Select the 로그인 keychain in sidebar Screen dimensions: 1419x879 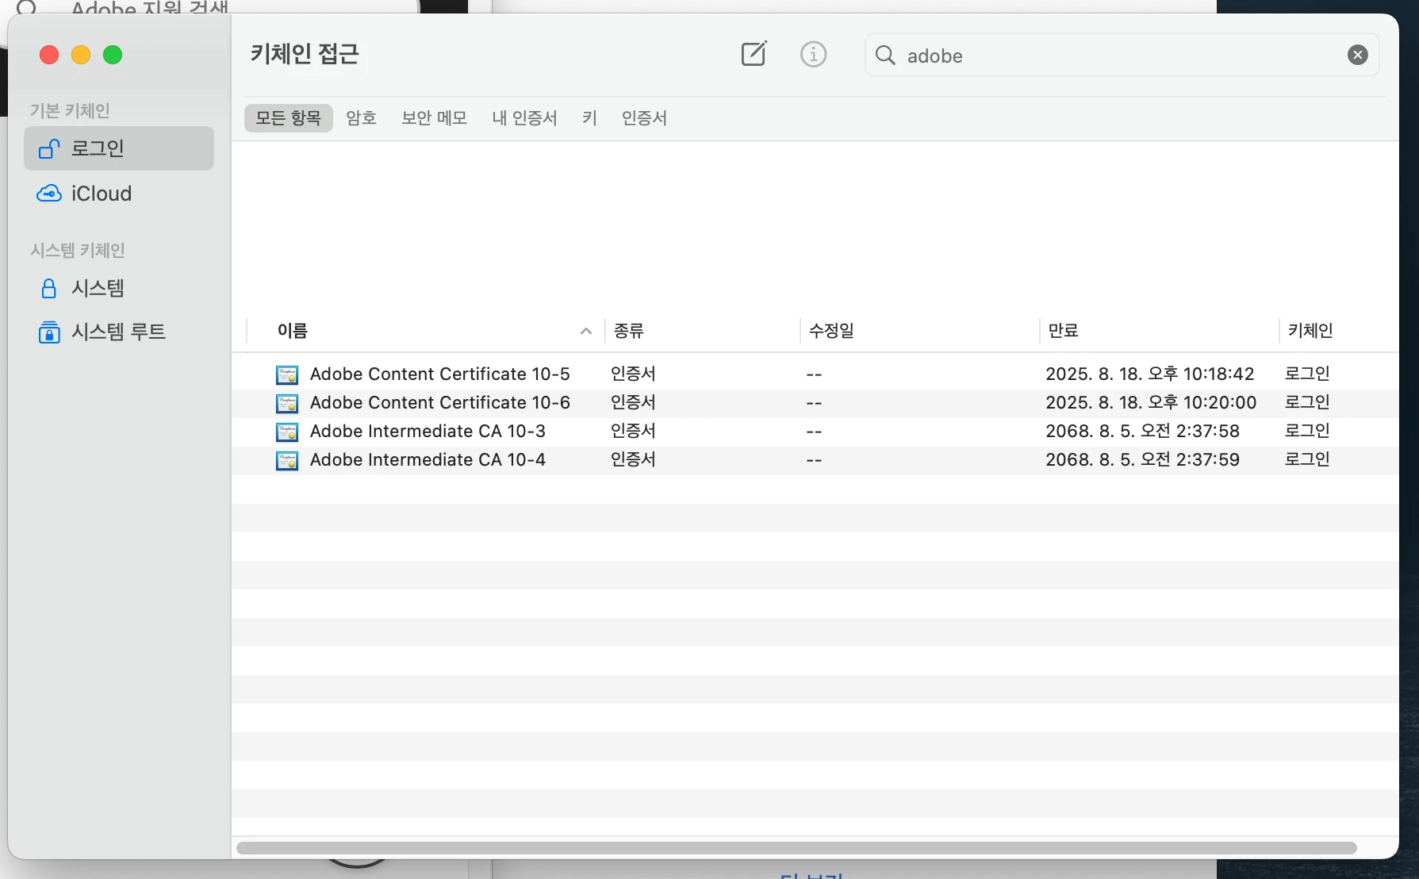(x=119, y=148)
